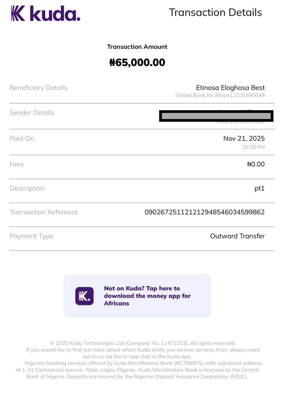The height and width of the screenshot is (396, 284).
Task: Tap the purple Kuda app icon in banner
Action: click(x=84, y=296)
